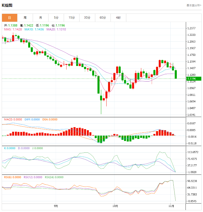Click the MA5: 1.1428 legend
The height and width of the screenshot is (212, 203).
13,30
